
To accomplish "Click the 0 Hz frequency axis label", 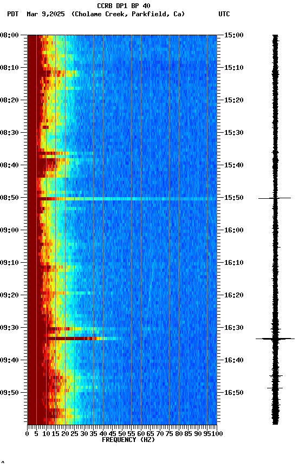I will click(27, 434).
